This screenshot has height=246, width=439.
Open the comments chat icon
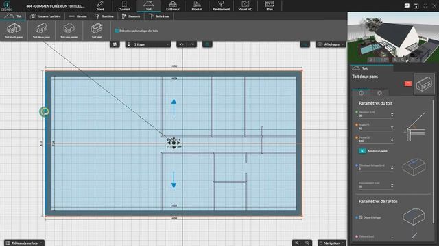407,6
